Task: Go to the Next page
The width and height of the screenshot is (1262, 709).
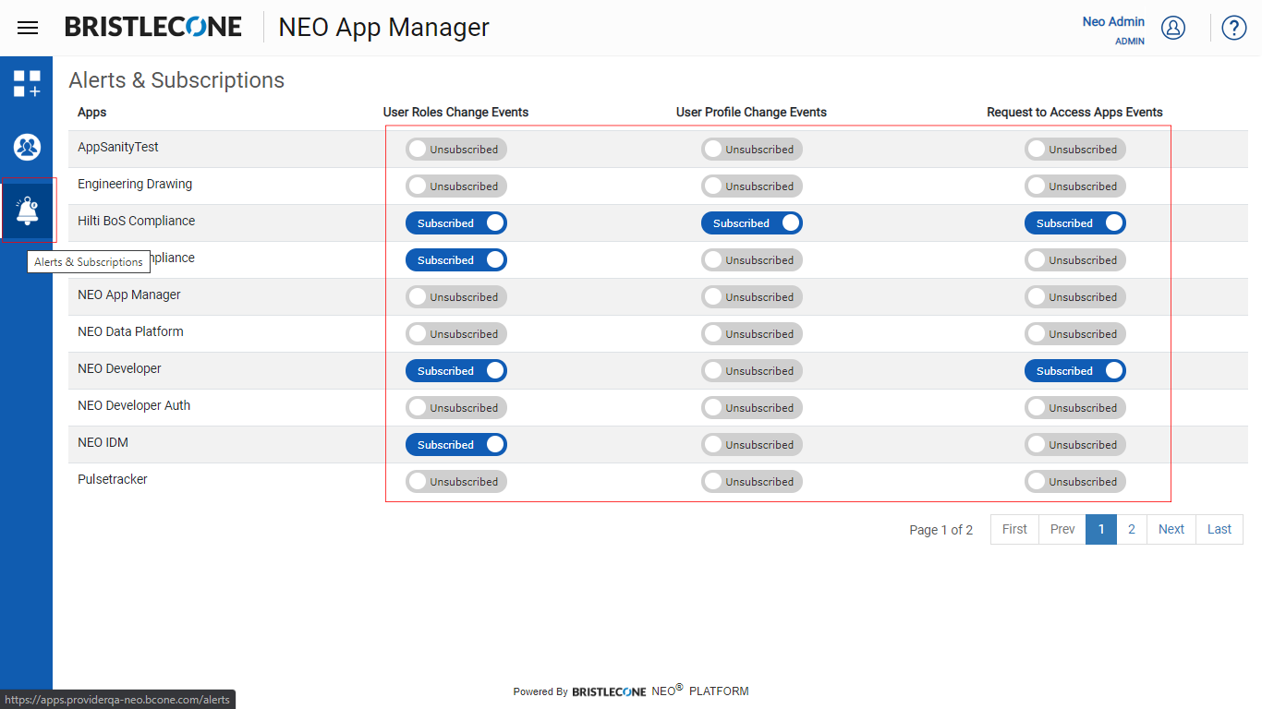Action: [1171, 529]
